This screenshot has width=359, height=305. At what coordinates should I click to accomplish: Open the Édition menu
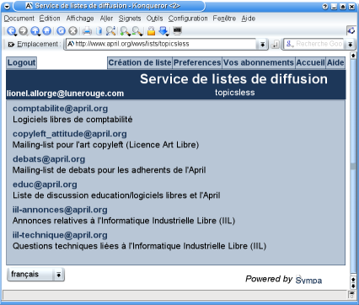tap(50, 19)
